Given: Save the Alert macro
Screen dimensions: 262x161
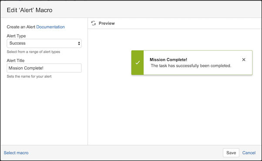Looking at the screenshot, I should (x=231, y=153).
